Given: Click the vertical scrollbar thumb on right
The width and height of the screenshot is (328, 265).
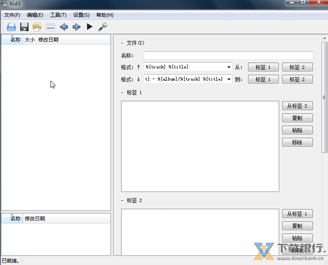Looking at the screenshot, I should 324,97.
